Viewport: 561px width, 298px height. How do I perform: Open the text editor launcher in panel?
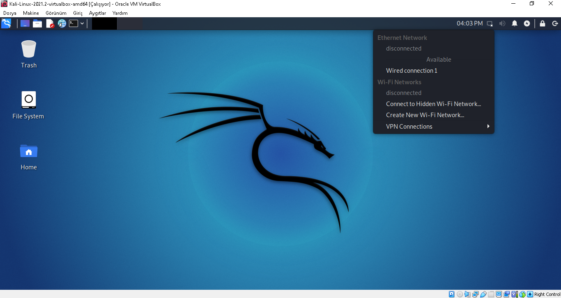[50, 23]
